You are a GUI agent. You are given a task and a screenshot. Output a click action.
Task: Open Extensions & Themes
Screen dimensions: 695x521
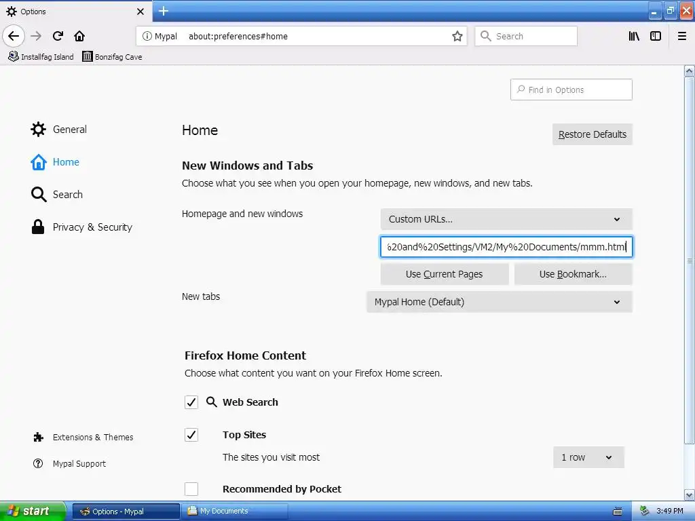click(83, 438)
